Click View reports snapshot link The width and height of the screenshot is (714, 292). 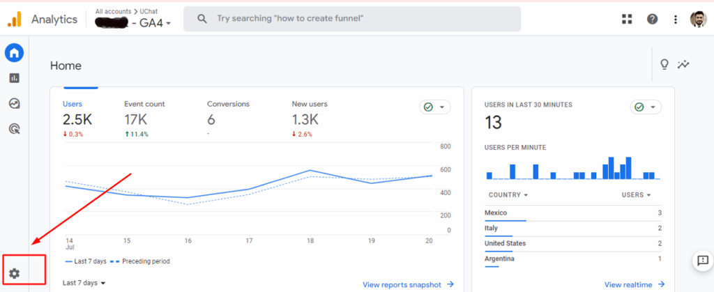408,284
